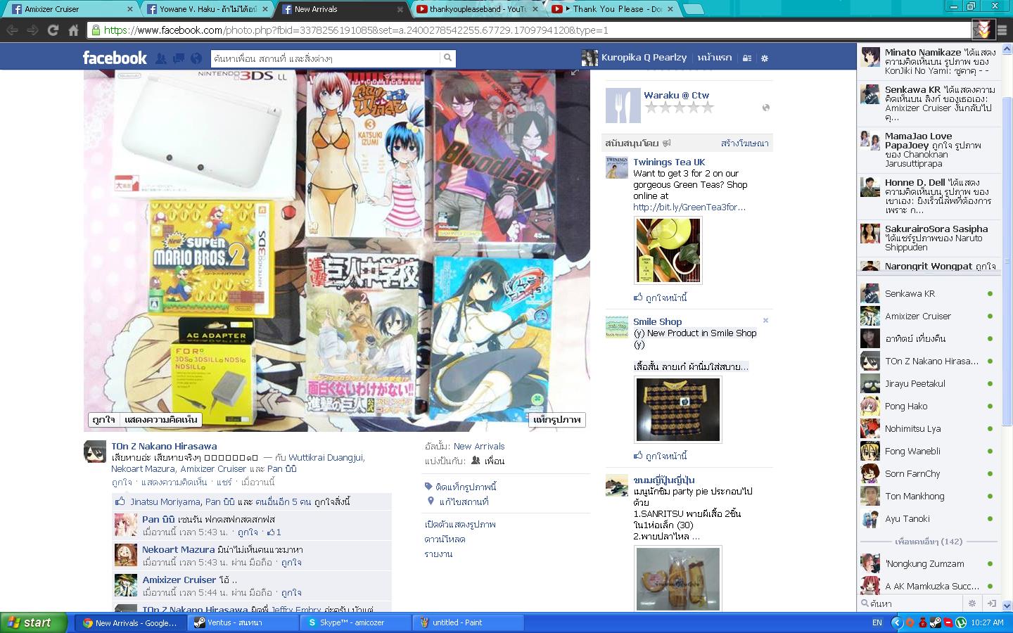This screenshot has height=633, width=1013.
Task: Click the Steam tray icon
Action: (x=936, y=622)
